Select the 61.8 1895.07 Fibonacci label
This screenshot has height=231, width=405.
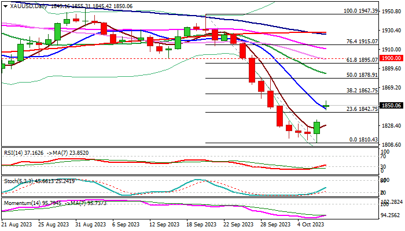coord(360,60)
